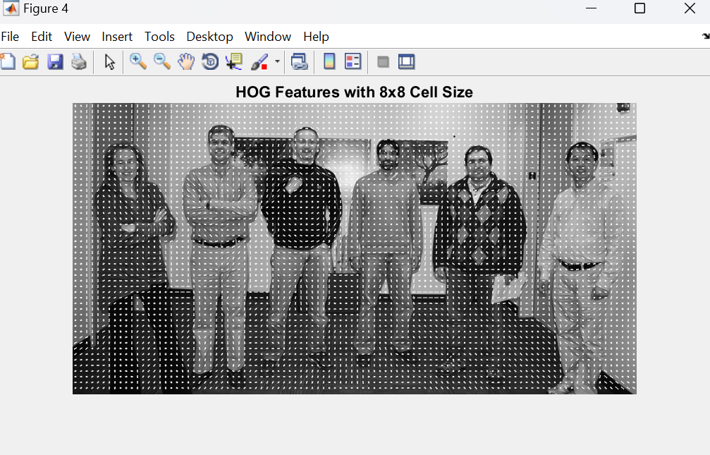This screenshot has height=455, width=710.
Task: Enable the Rotate 3D tool
Action: 210,61
